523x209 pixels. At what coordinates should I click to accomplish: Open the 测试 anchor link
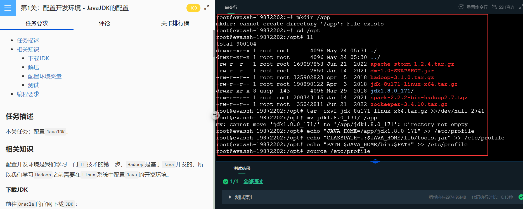(34, 85)
